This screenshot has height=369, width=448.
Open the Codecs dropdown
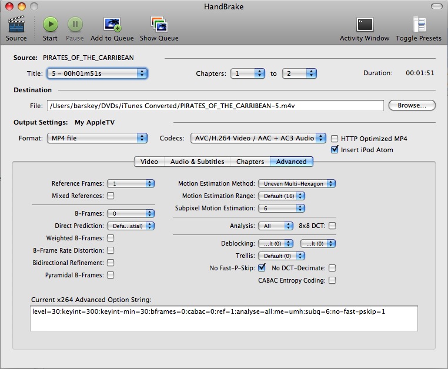[258, 138]
